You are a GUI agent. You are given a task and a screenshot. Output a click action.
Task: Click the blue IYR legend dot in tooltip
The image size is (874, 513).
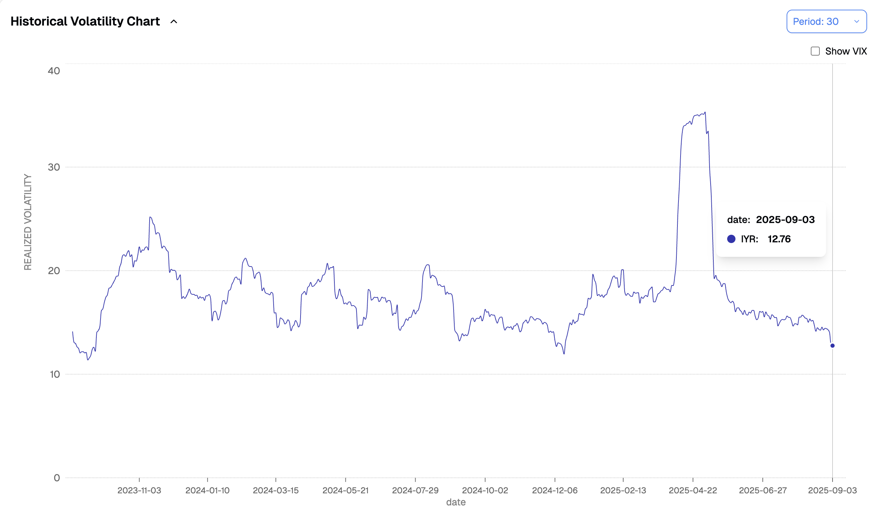click(731, 239)
